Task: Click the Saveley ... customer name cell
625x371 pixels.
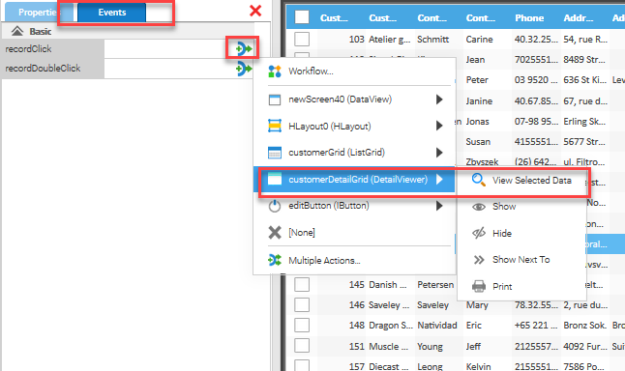Action: [389, 305]
